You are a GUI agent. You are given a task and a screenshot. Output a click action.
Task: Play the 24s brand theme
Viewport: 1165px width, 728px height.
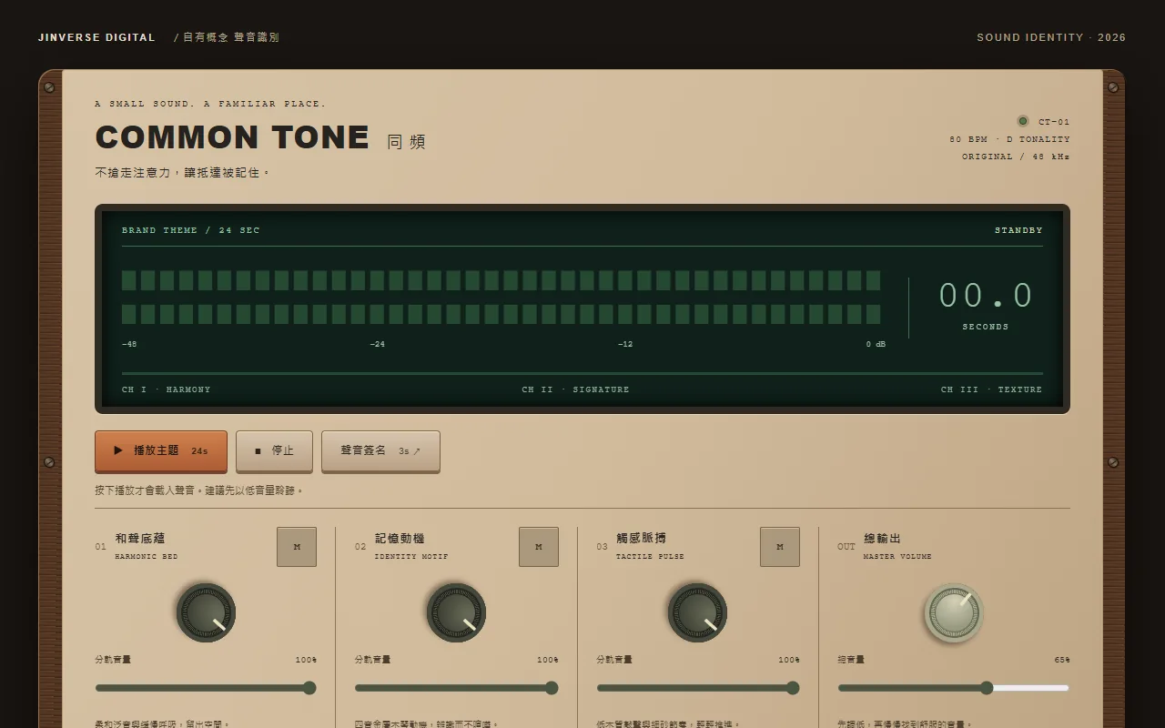[161, 450]
